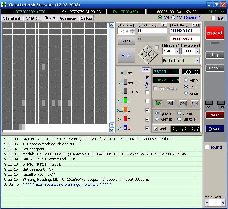Click the plus button for API number
The width and height of the screenshot is (228, 209).
click(223, 203)
